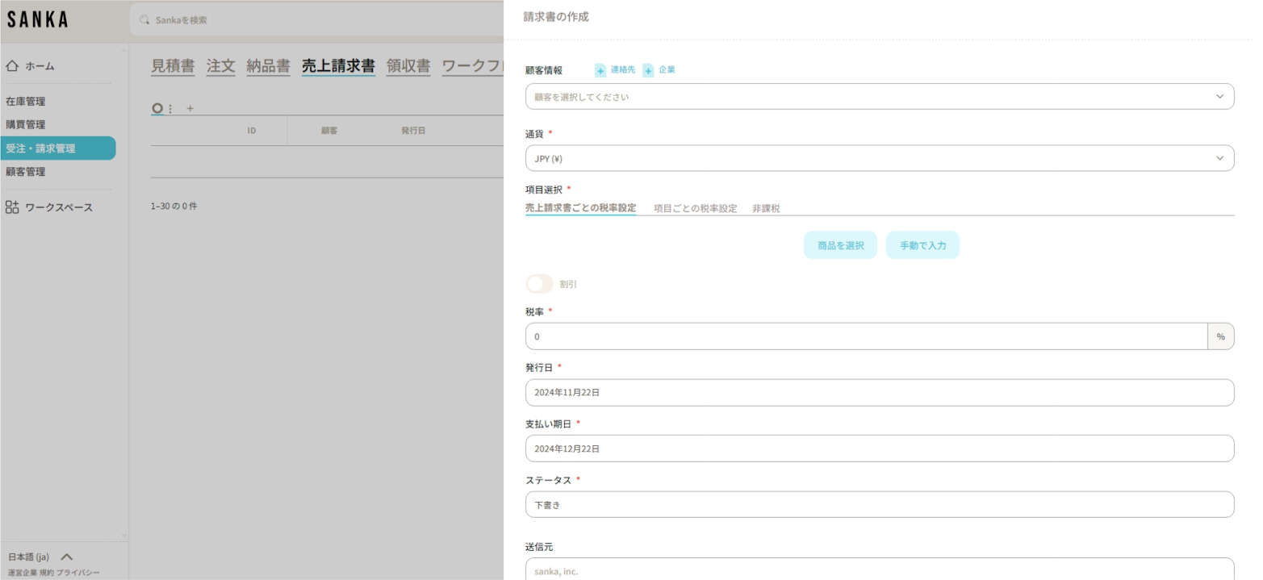Image resolution: width=1263 pixels, height=580 pixels.
Task: Click the home icon in sidebar
Action: [12, 66]
